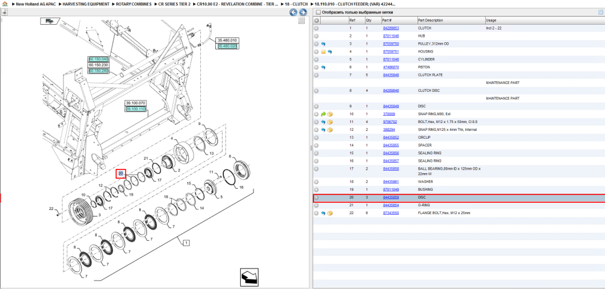605x289 pixels.
Task: Click the gray square button in the diagram's top-right corner
Action: tap(302, 21)
